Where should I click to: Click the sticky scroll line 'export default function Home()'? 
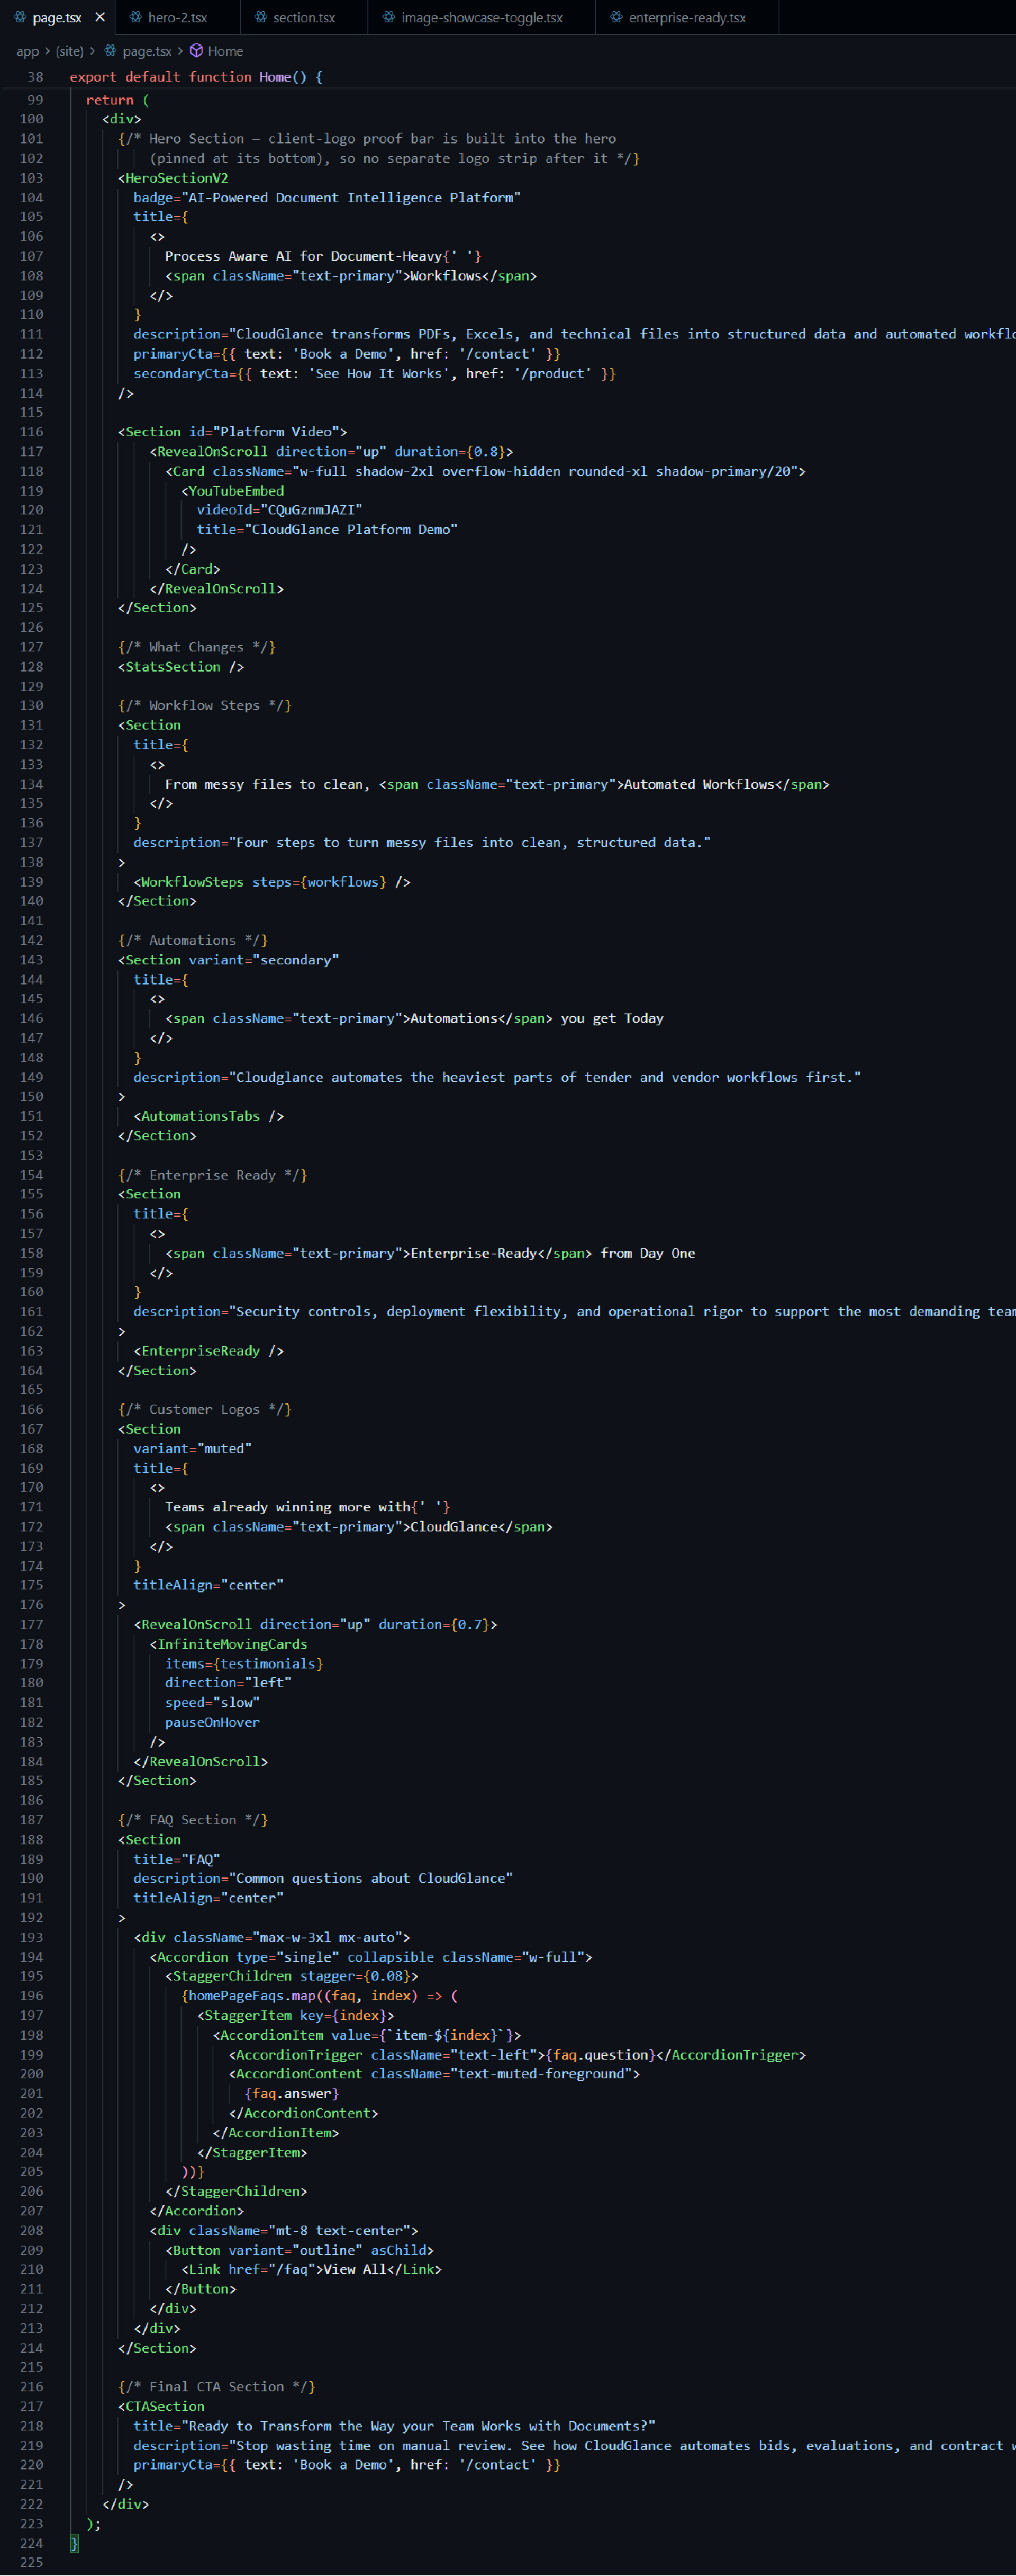196,77
